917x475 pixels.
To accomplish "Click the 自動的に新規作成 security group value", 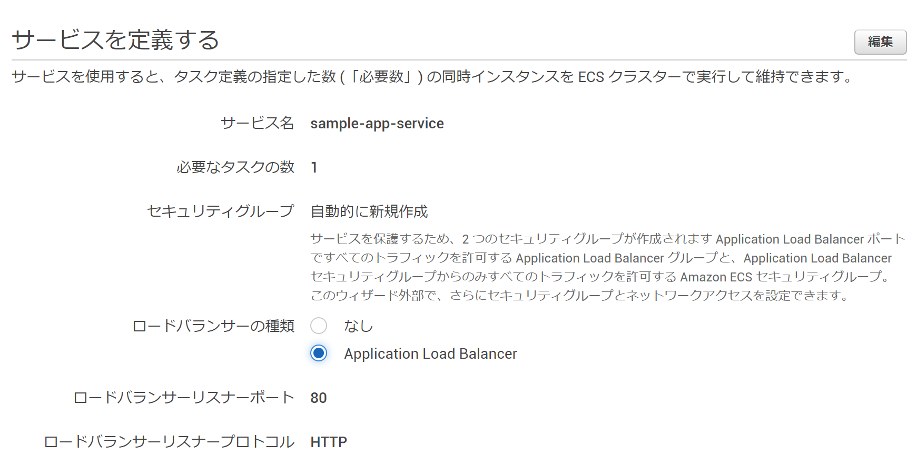I will pos(369,211).
